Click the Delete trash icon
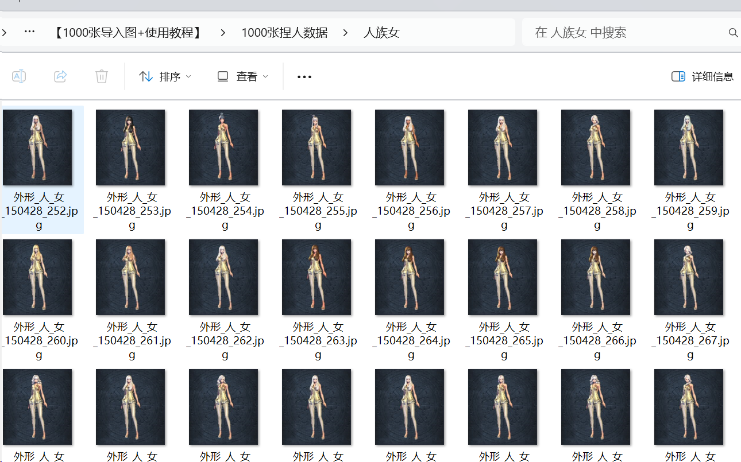Viewport: 741px width, 462px height. [x=102, y=76]
